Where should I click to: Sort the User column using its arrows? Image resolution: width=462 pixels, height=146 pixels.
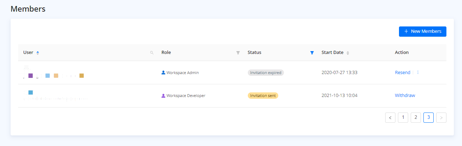[x=38, y=53]
